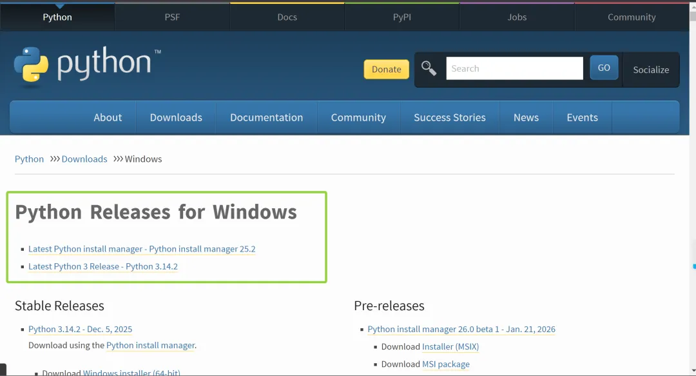Open the Downloads navigation menu
This screenshot has width=696, height=376.
pos(176,117)
